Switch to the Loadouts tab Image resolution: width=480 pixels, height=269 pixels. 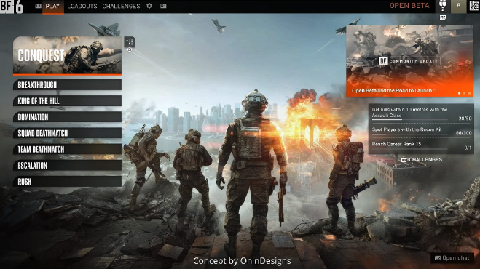[82, 6]
